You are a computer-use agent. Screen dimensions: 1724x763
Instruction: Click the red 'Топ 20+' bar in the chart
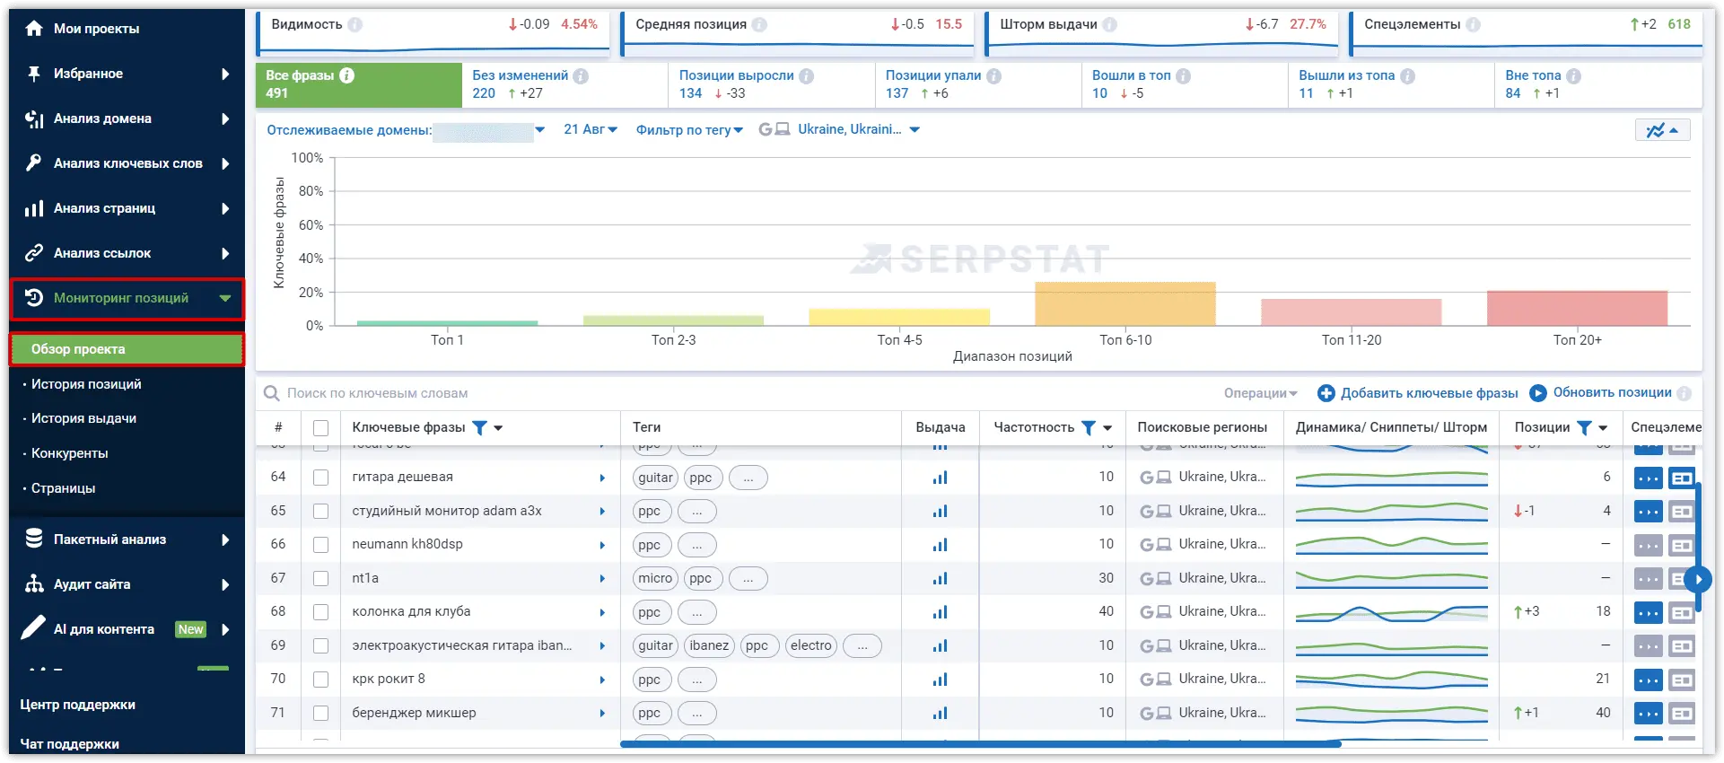pyautogui.click(x=1577, y=308)
